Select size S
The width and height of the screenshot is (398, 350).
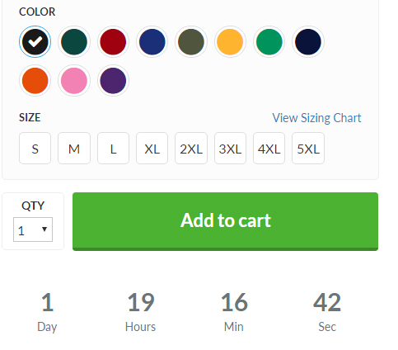35,149
